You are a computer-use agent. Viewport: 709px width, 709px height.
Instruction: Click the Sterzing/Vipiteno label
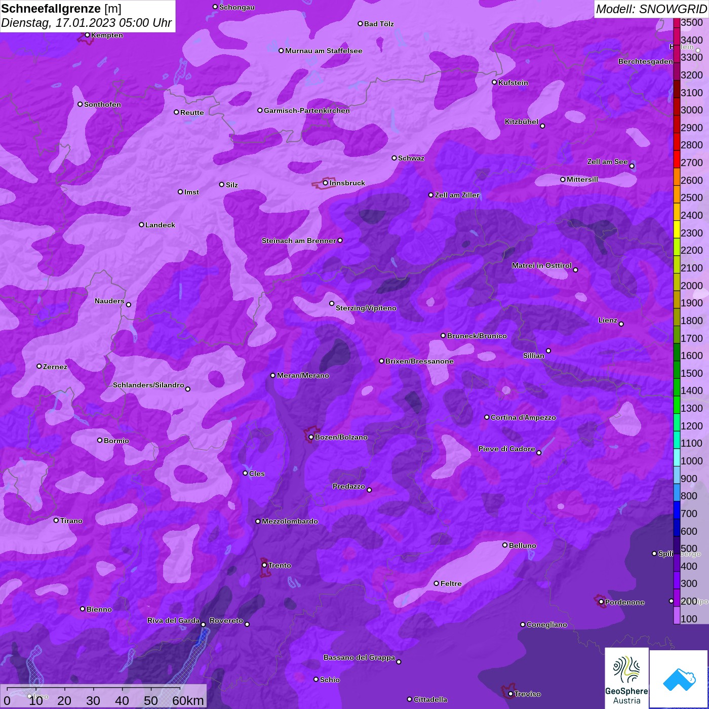366,308
